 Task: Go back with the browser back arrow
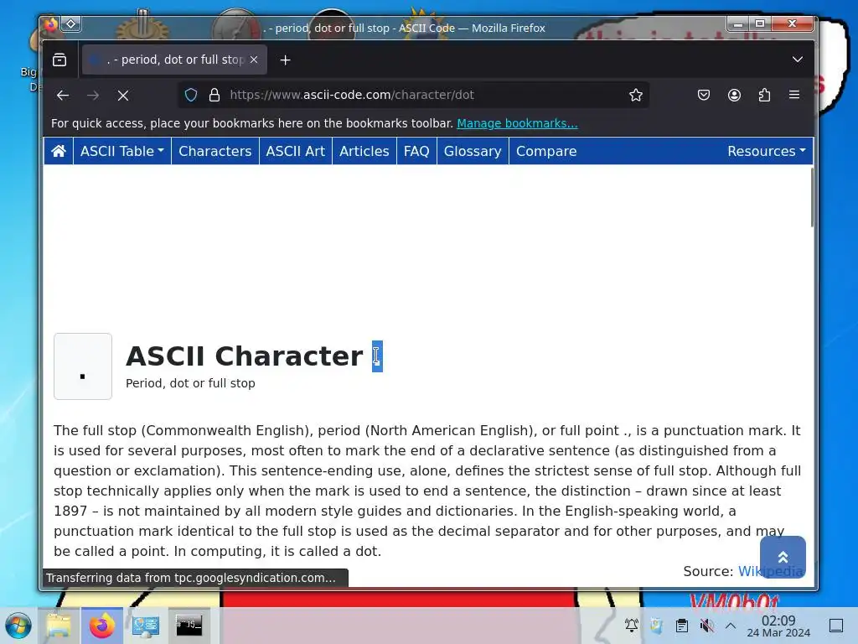(x=63, y=96)
